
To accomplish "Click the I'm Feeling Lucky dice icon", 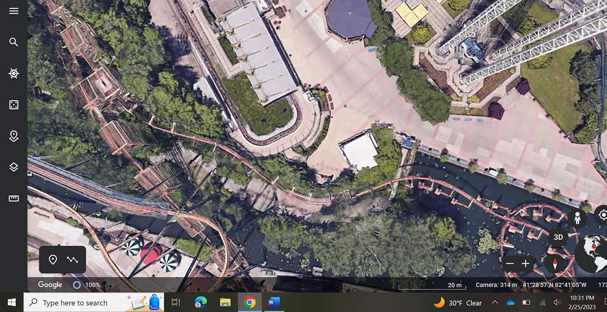I will pyautogui.click(x=13, y=105).
